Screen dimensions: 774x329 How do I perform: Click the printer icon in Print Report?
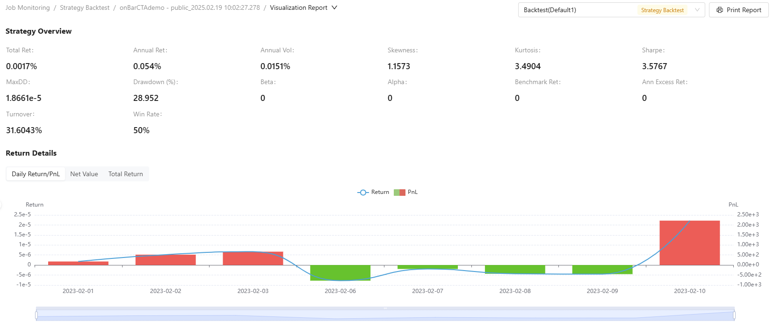(719, 10)
